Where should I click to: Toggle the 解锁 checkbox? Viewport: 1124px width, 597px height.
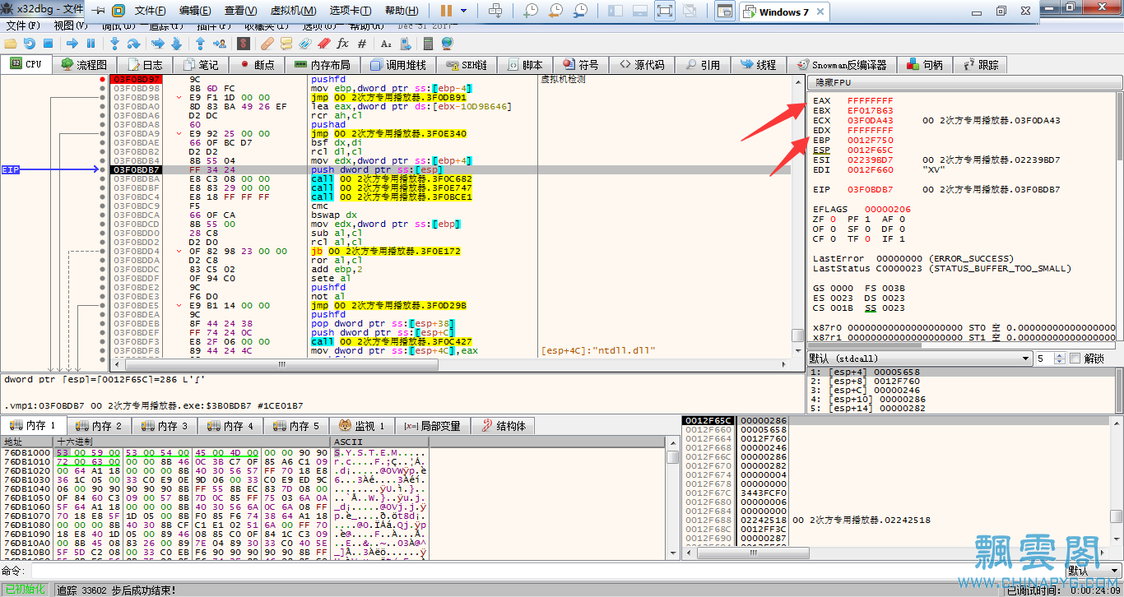pyautogui.click(x=1074, y=359)
